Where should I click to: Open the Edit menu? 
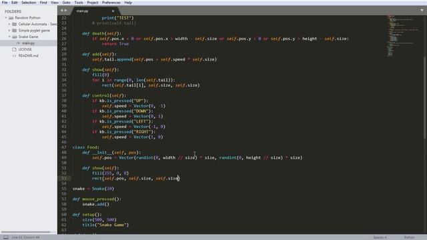(x=15, y=3)
